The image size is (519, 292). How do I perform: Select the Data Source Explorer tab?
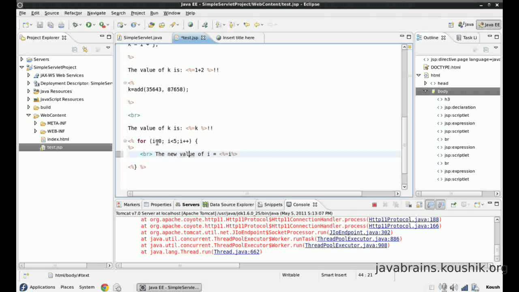[x=228, y=205]
